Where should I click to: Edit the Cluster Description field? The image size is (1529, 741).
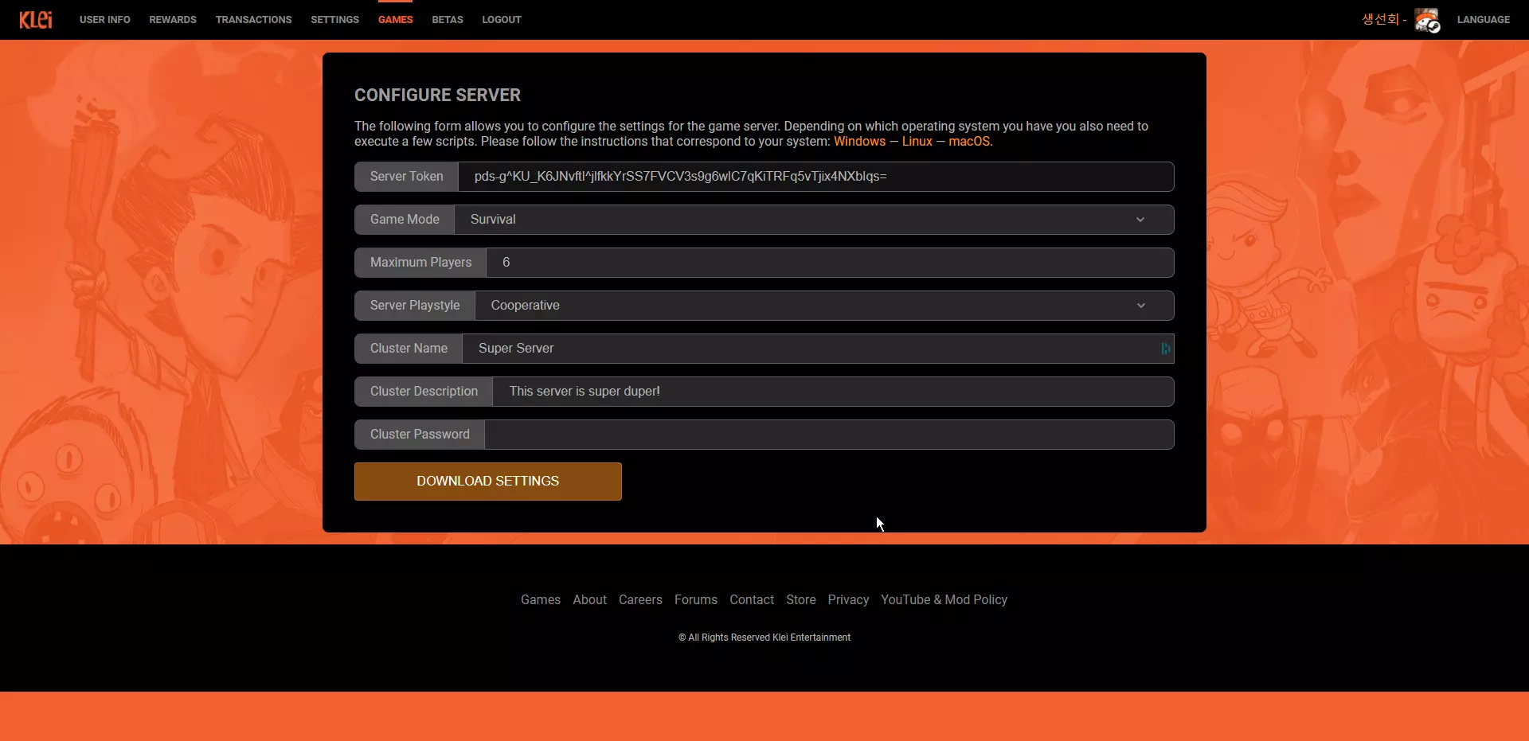(x=833, y=392)
